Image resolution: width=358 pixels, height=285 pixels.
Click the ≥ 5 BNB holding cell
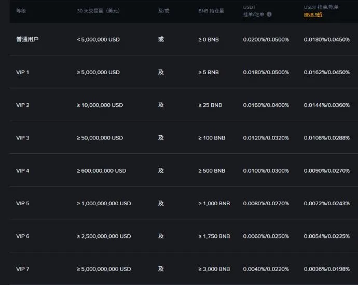(x=209, y=72)
